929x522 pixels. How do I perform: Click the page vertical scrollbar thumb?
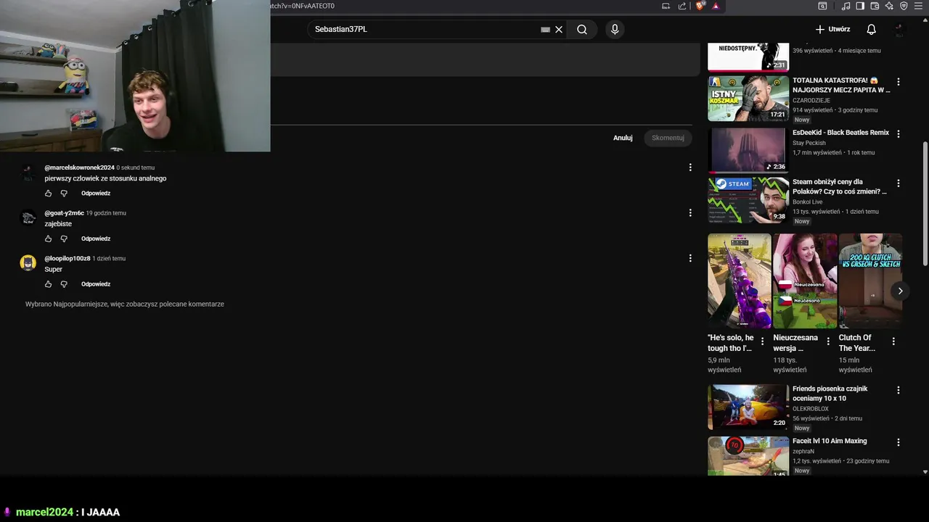925,204
